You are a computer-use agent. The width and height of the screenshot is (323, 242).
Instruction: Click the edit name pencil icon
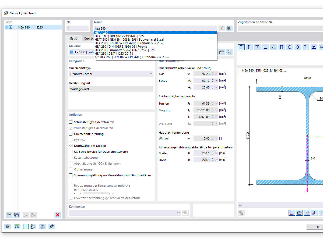222,28
